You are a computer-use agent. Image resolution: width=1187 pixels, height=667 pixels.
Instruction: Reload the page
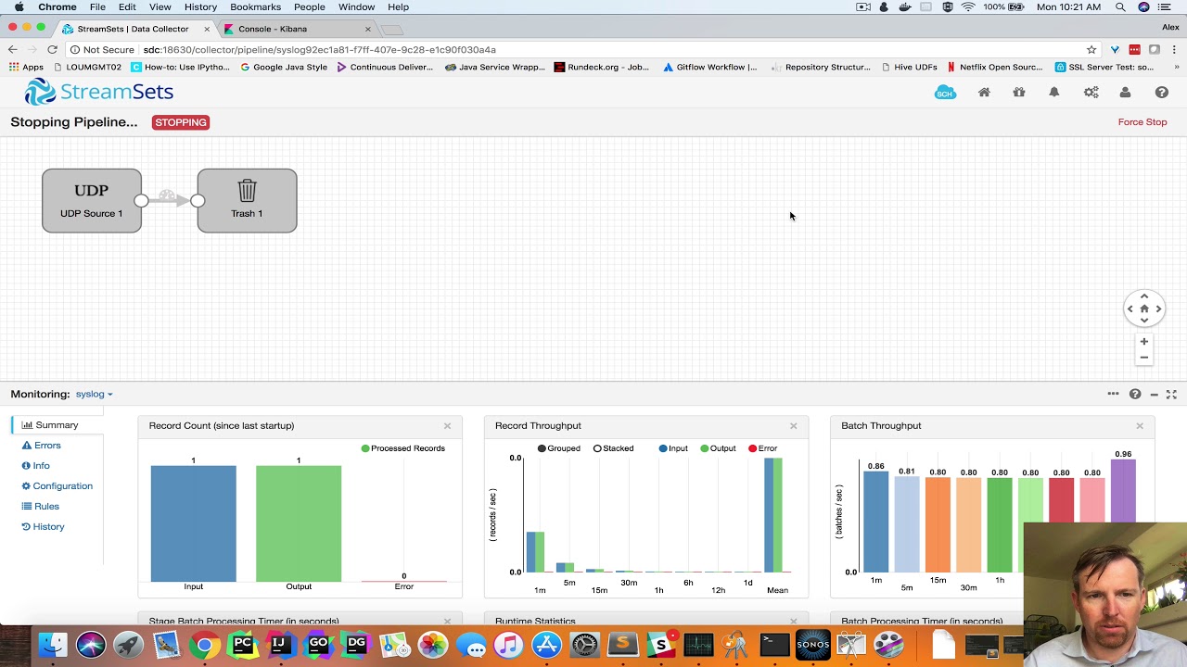pos(53,50)
